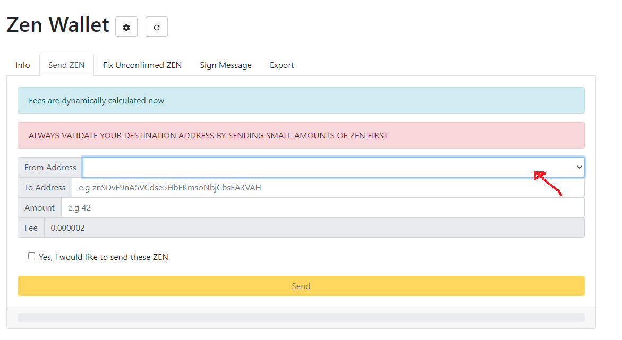This screenshot has height=340, width=622.
Task: Click the 'Zen Wallet' heading
Action: (58, 25)
